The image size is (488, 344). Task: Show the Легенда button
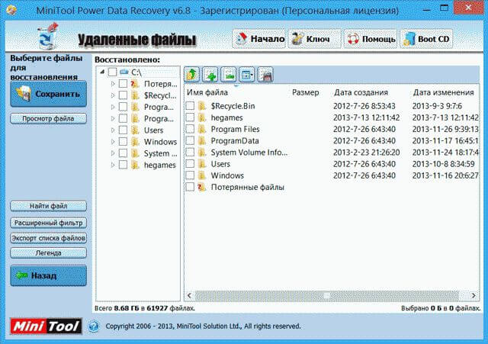[48, 252]
